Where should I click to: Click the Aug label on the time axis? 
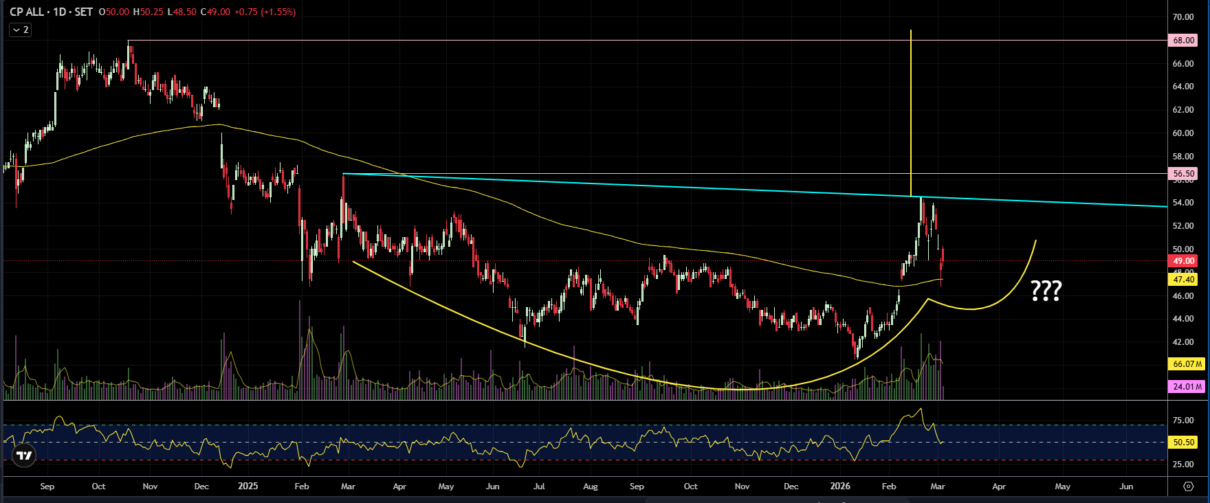[x=591, y=487]
